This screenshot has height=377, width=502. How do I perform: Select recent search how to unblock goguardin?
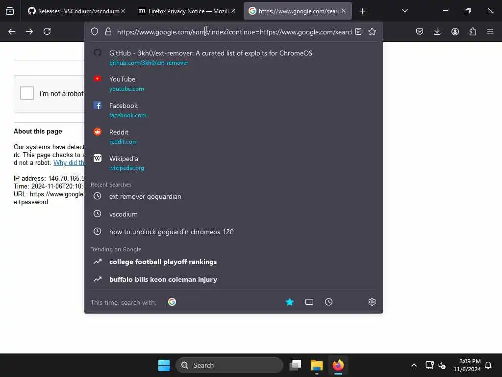click(233, 232)
